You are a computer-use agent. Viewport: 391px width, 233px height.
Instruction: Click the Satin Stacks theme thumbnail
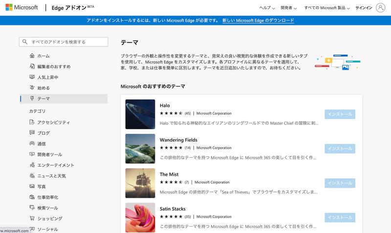pos(140,217)
